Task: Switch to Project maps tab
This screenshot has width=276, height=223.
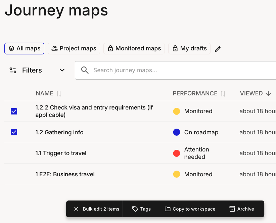Action: click(x=74, y=48)
